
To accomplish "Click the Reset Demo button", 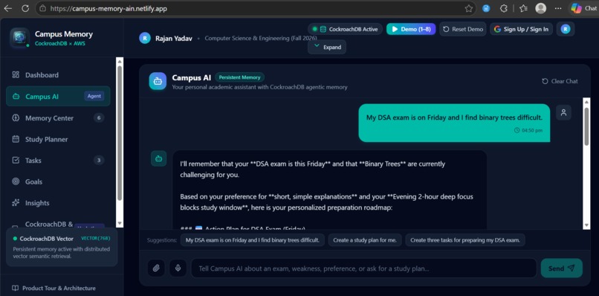I will [x=462, y=29].
